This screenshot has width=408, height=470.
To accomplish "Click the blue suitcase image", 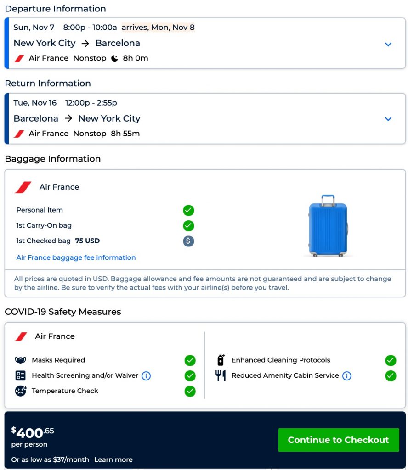I will click(328, 225).
